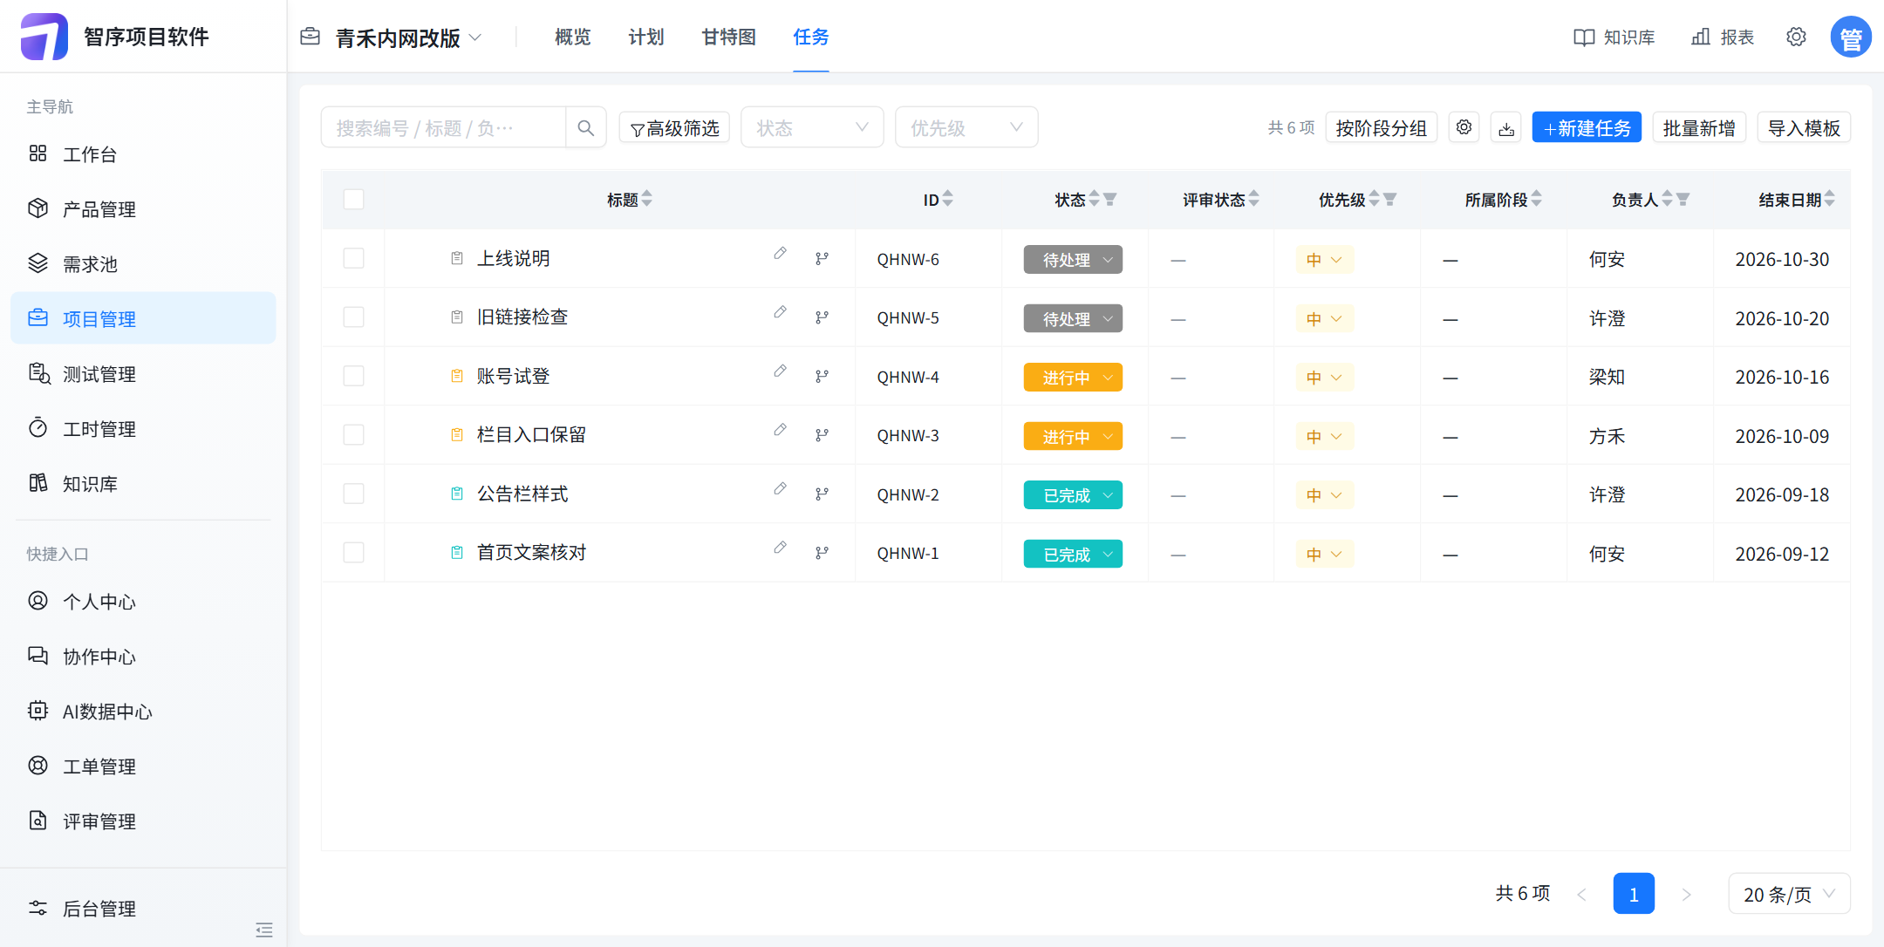Click the 新建任务 button
This screenshot has width=1884, height=947.
pos(1587,127)
